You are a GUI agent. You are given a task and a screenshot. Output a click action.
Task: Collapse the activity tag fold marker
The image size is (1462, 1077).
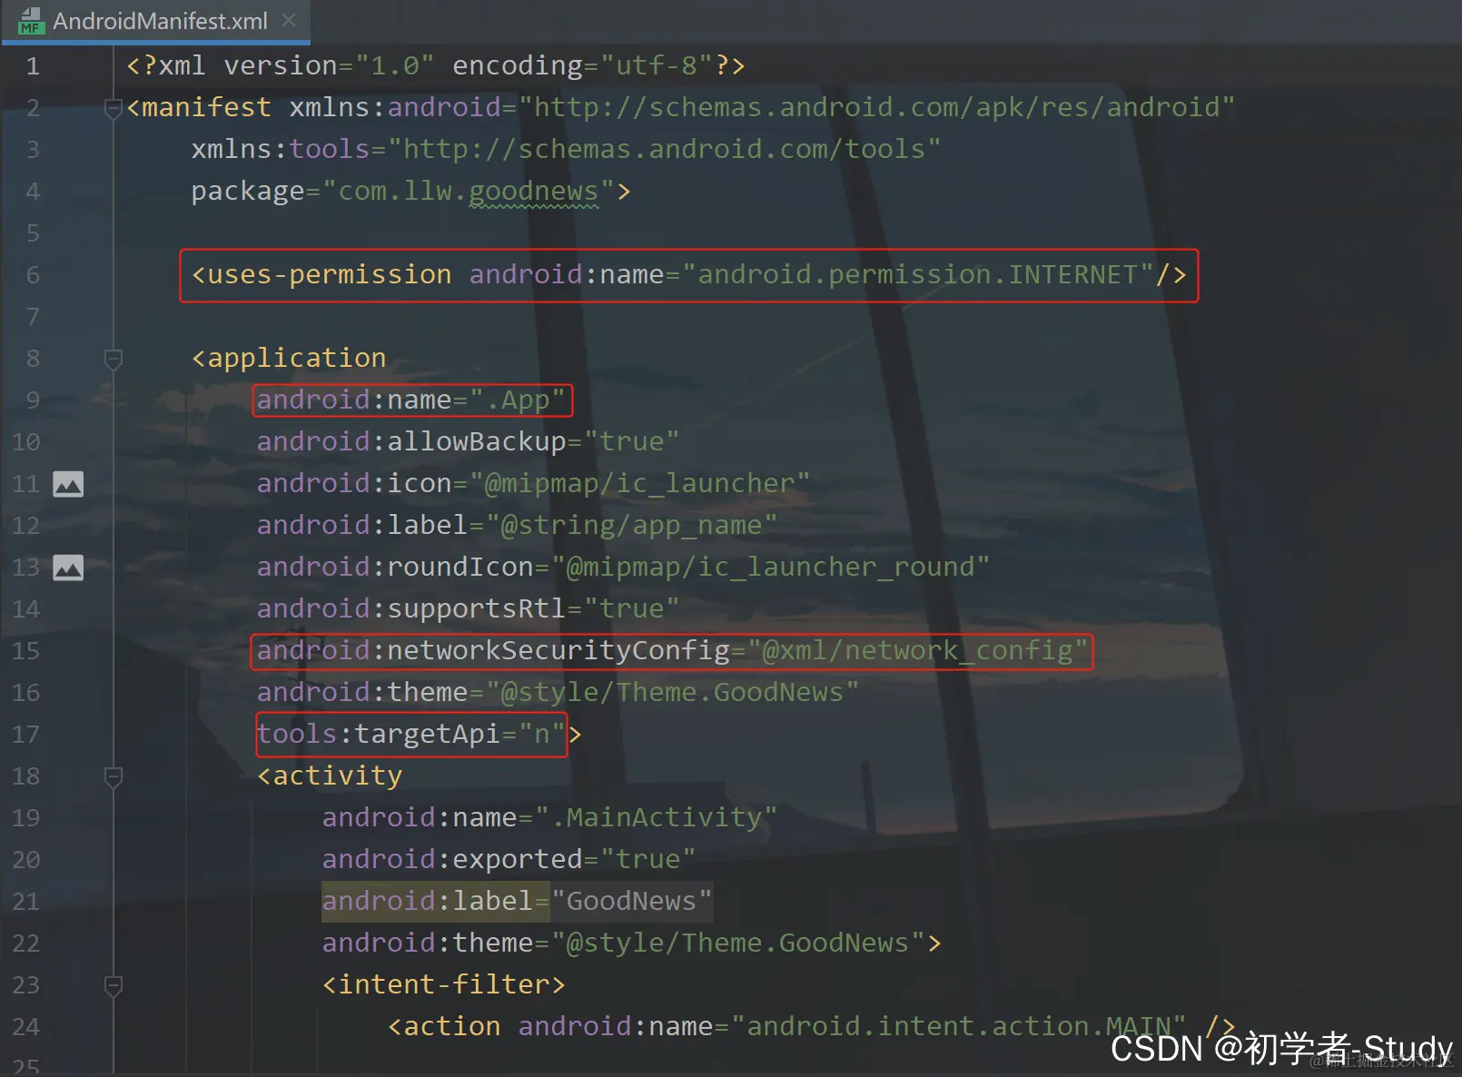(x=114, y=777)
